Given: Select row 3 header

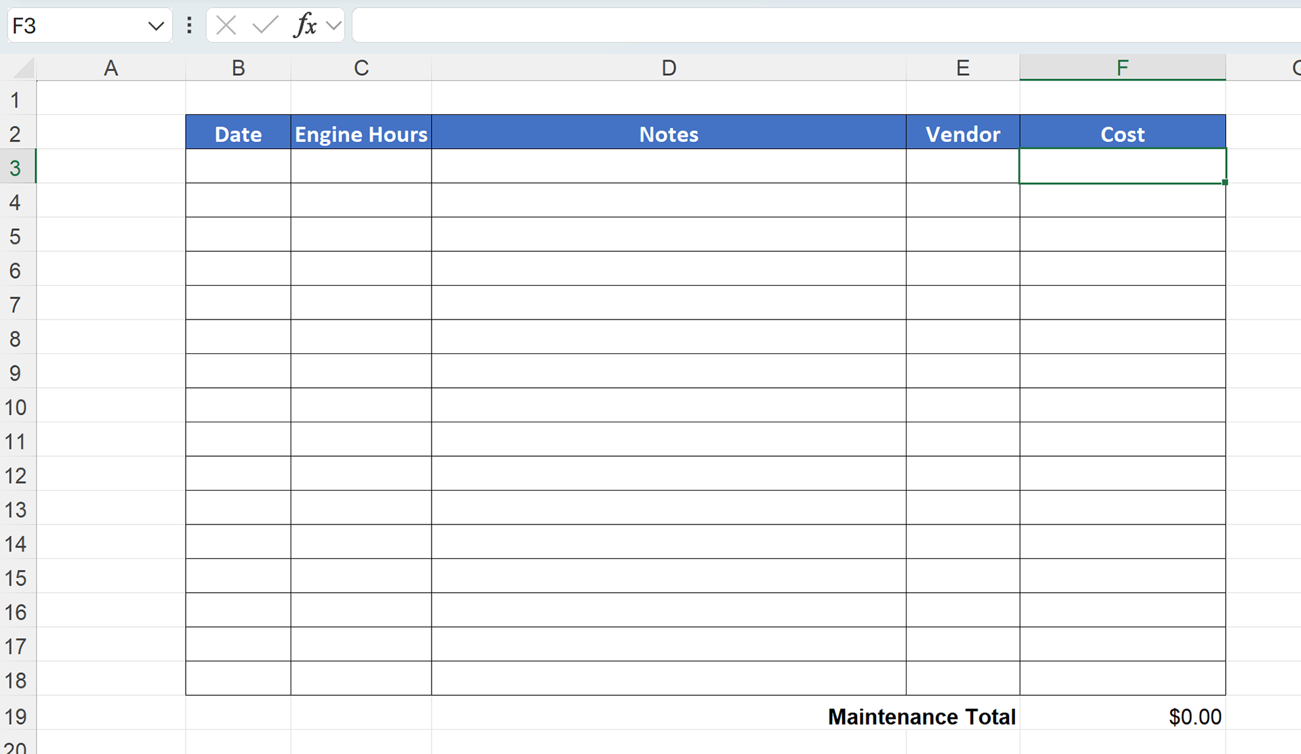Looking at the screenshot, I should tap(16, 167).
